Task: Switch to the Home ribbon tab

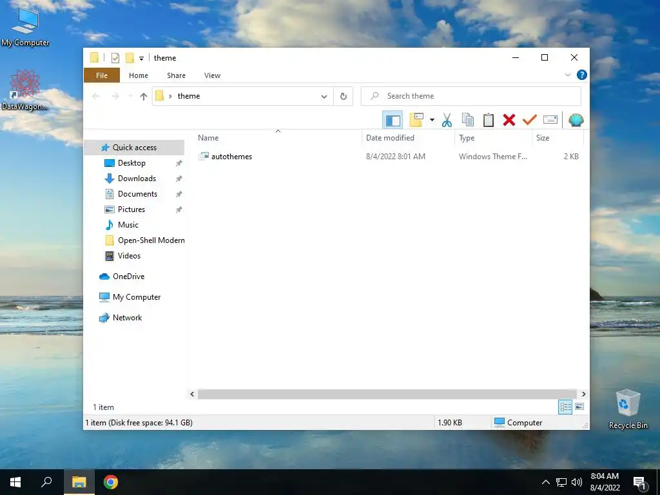Action: [139, 75]
